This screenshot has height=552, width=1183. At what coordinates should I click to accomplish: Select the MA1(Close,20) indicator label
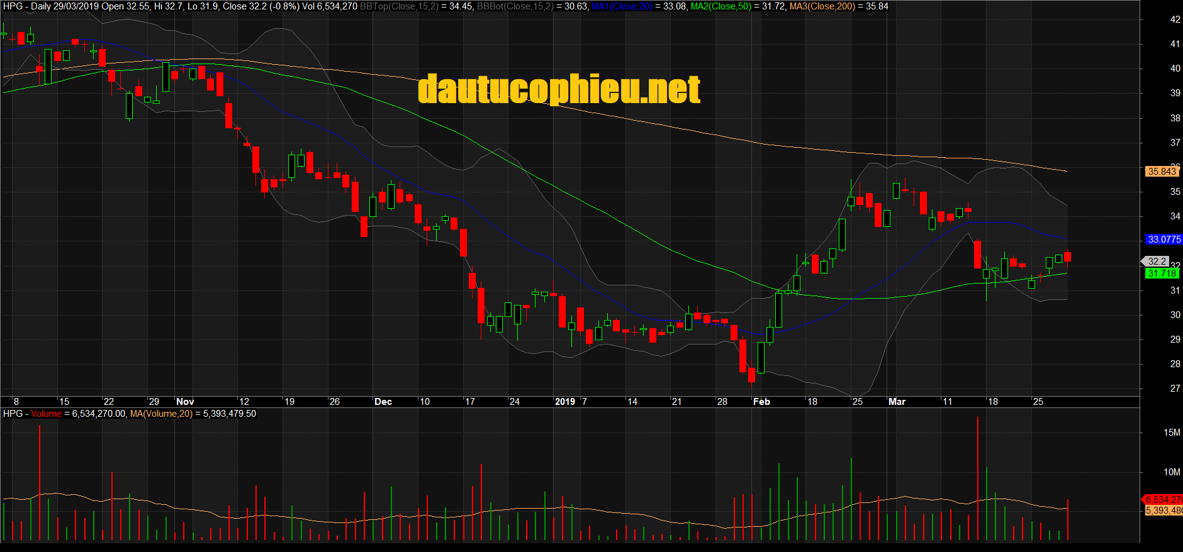click(622, 6)
